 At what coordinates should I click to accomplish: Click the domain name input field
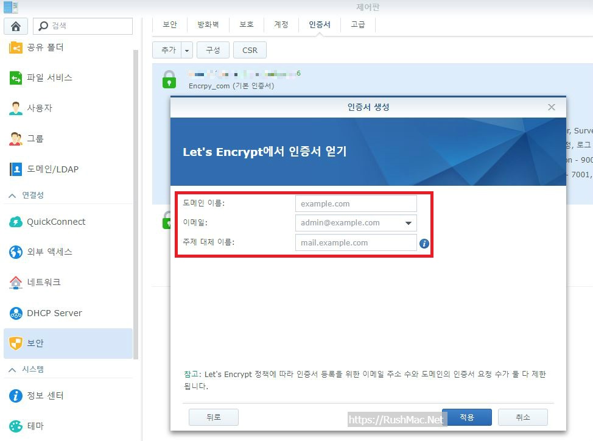pyautogui.click(x=356, y=204)
